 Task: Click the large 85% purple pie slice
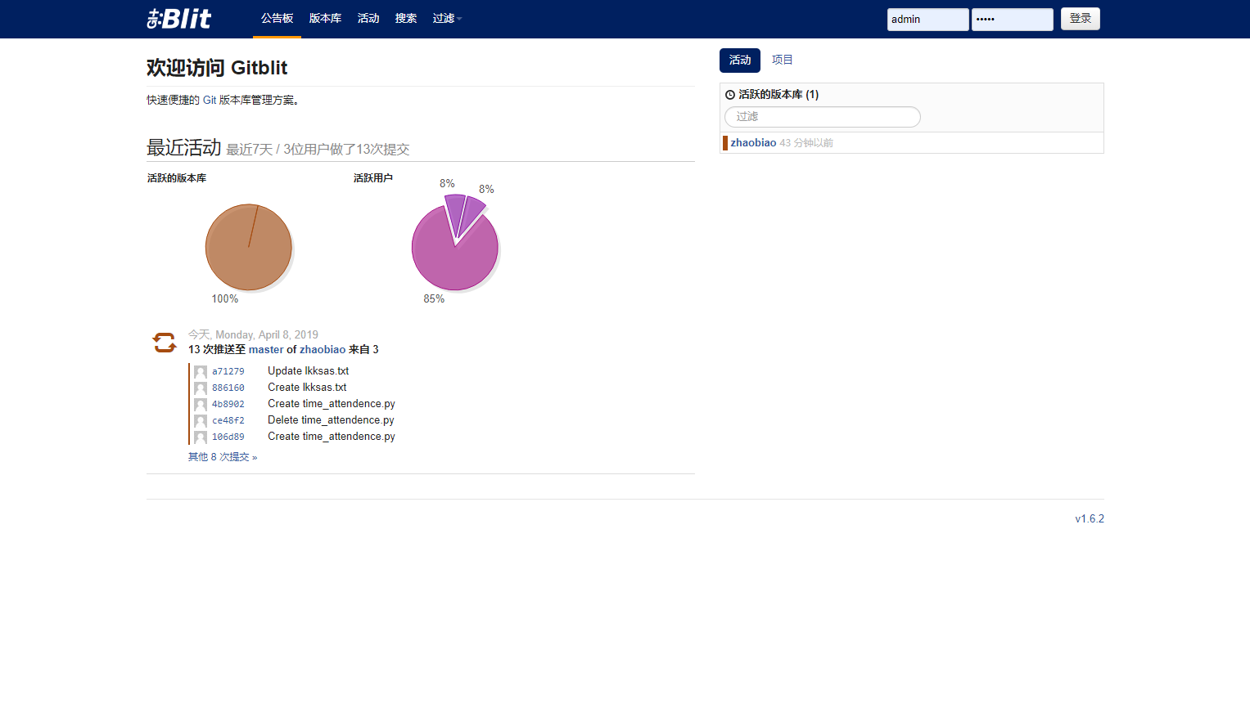(x=454, y=252)
